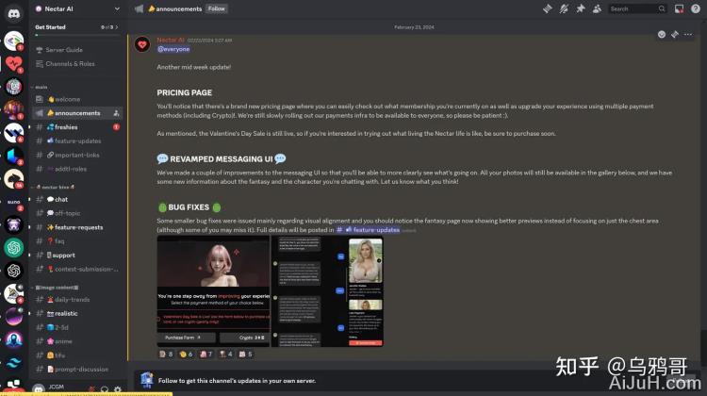Click the Help question mark icon

pos(694,8)
